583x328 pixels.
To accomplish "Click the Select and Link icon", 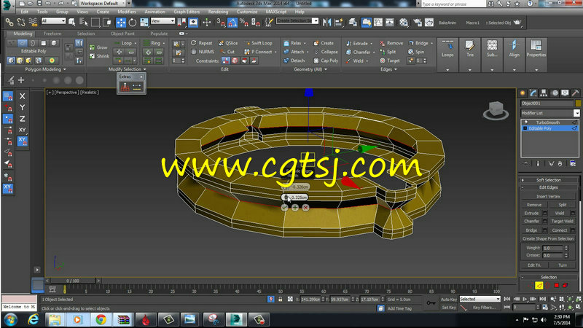I will click(x=9, y=23).
